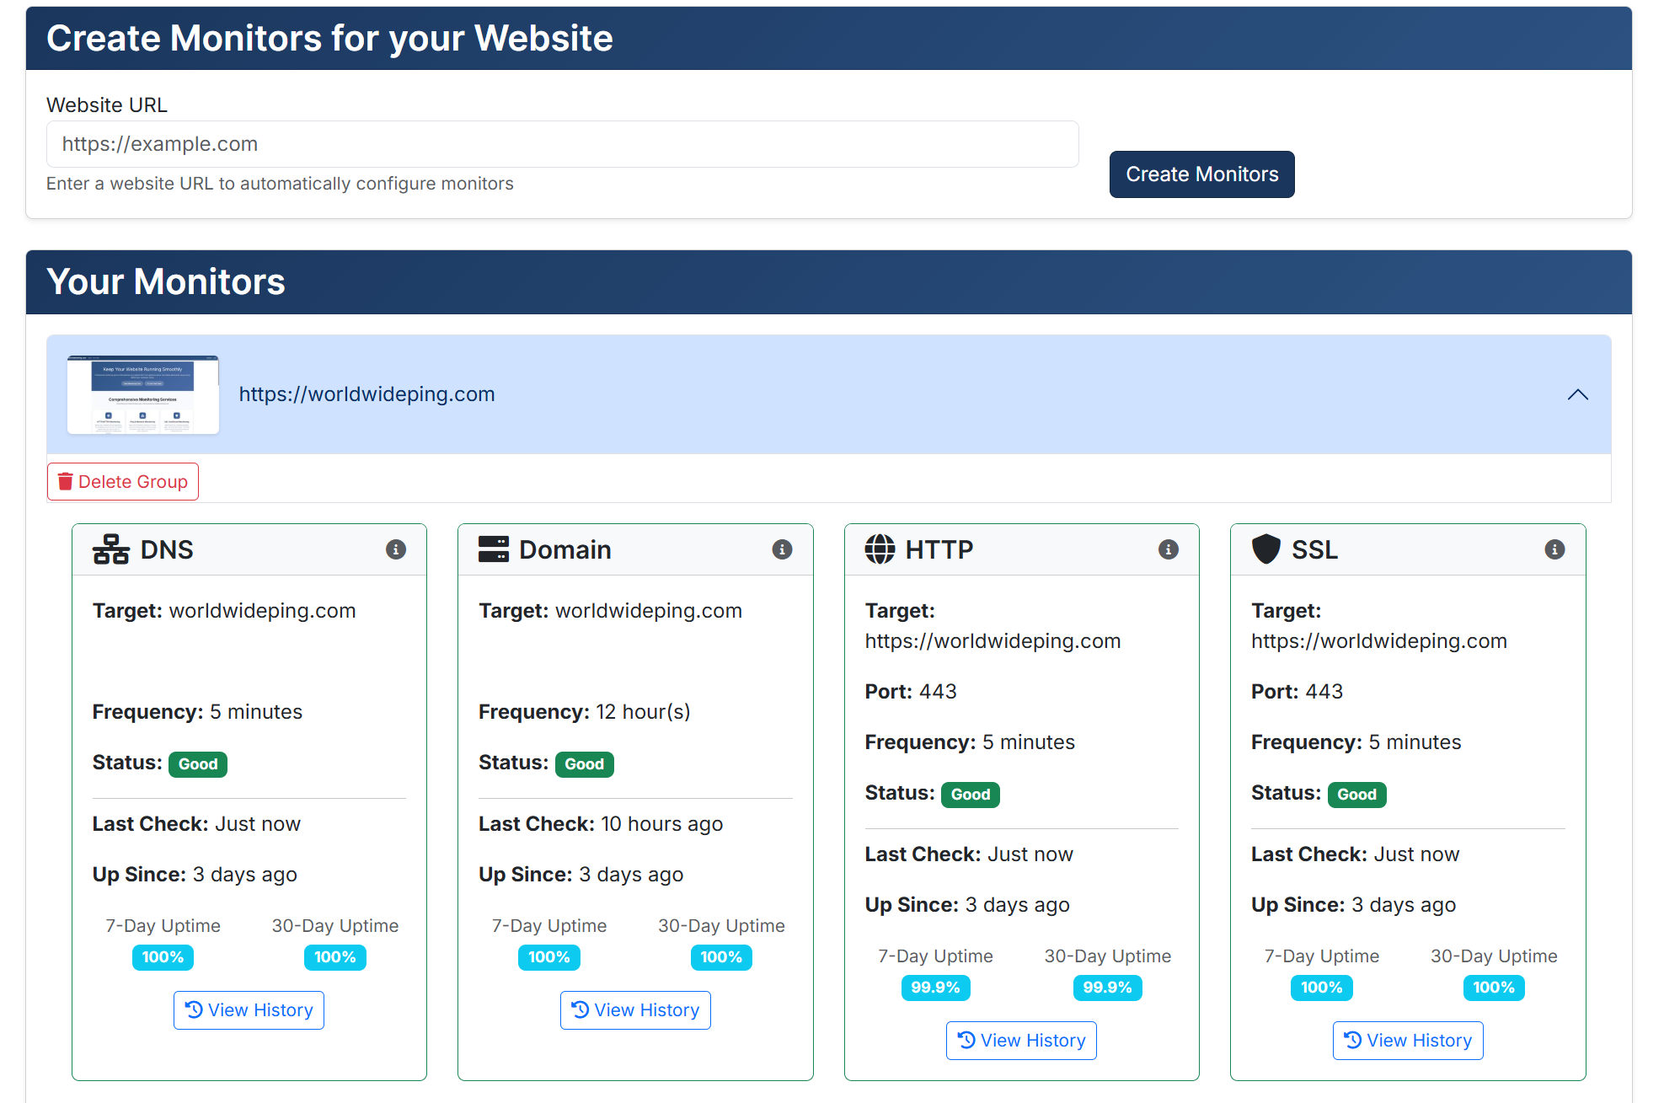Click the Website URL input field
The width and height of the screenshot is (1664, 1103).
coord(561,144)
